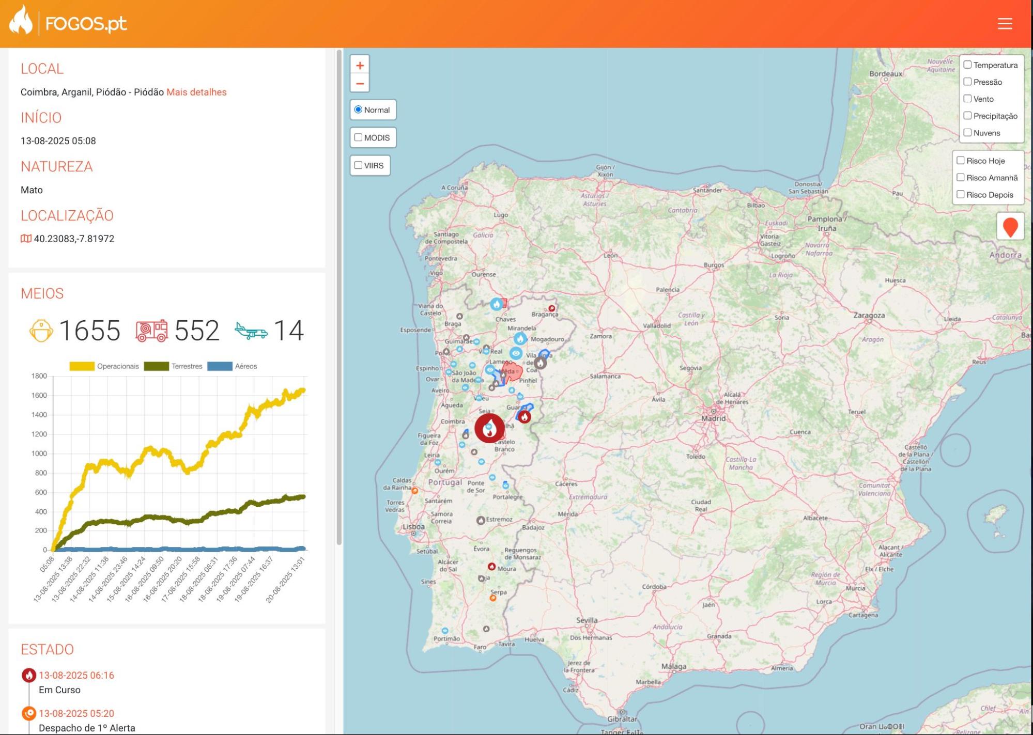
Task: Click the blue fire marker near Chaves
Action: (x=497, y=304)
